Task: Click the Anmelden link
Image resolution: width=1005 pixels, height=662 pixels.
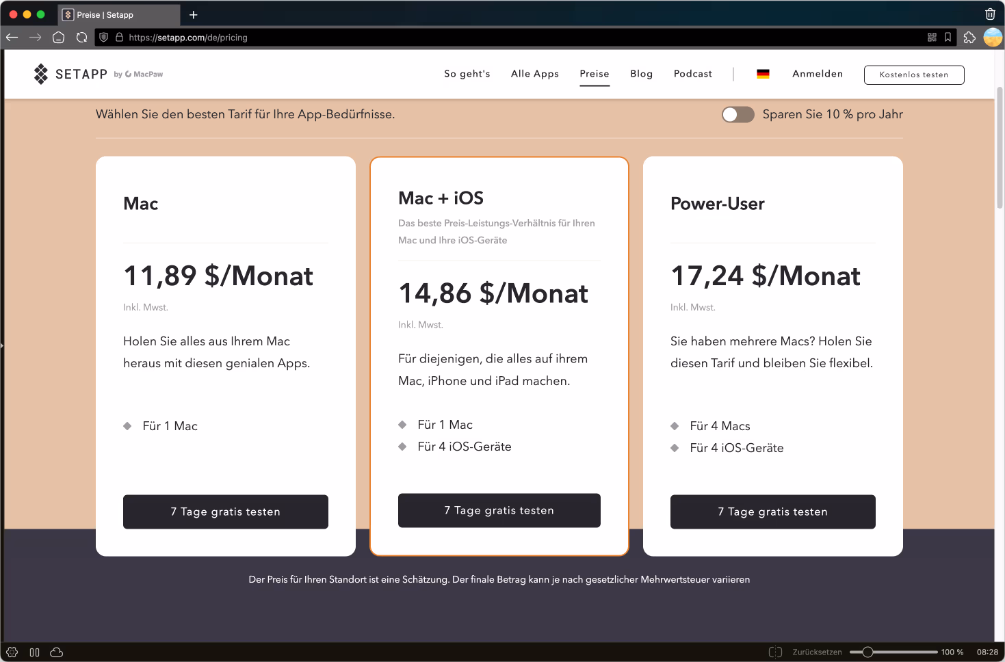Action: [x=818, y=74]
